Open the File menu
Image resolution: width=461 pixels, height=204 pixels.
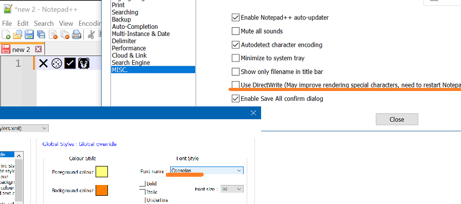(7, 24)
